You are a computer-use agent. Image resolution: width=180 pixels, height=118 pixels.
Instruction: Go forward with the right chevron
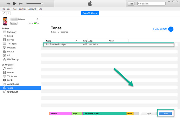click(8, 13)
